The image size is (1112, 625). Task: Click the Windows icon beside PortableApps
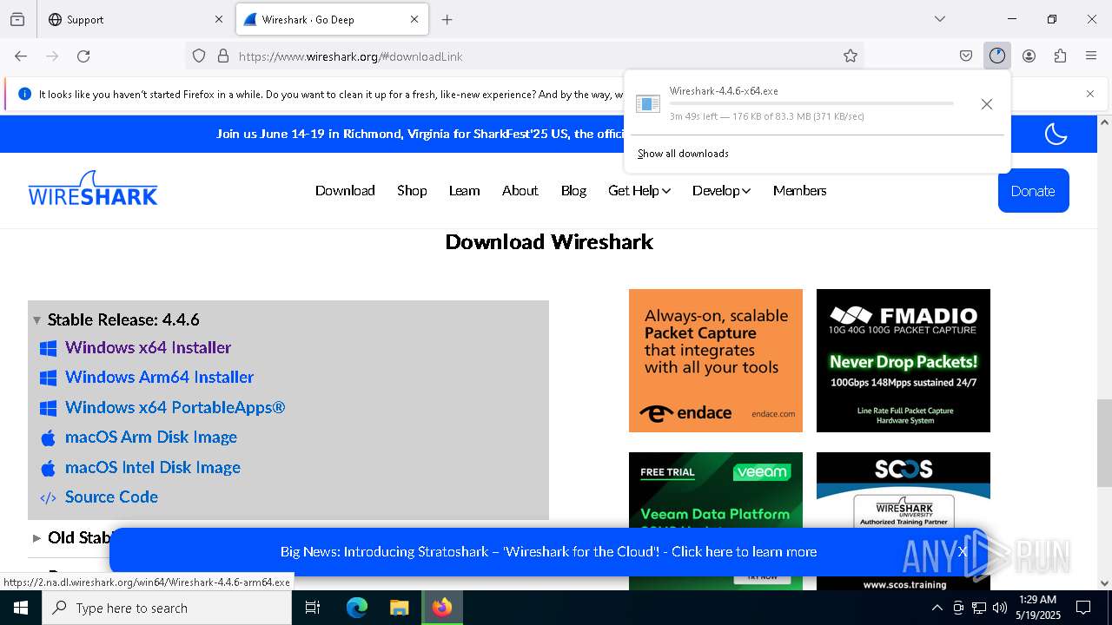pos(49,408)
